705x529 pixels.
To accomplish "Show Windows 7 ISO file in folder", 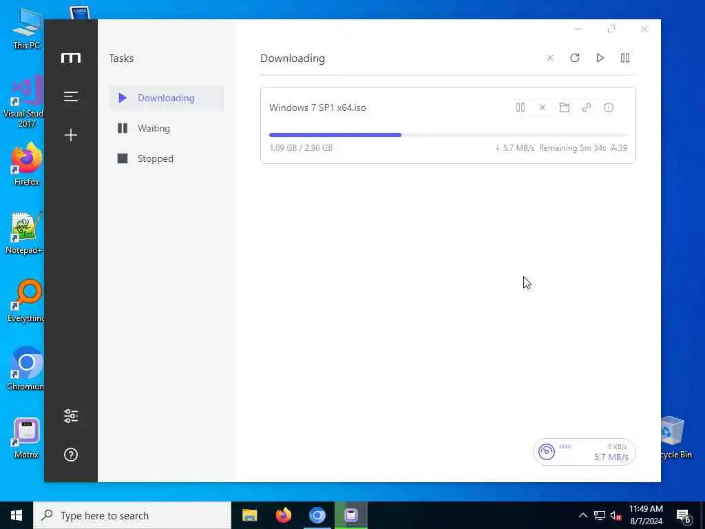I will [x=565, y=107].
